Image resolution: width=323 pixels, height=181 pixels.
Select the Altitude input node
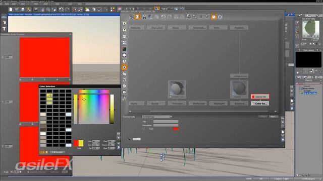coord(137,28)
